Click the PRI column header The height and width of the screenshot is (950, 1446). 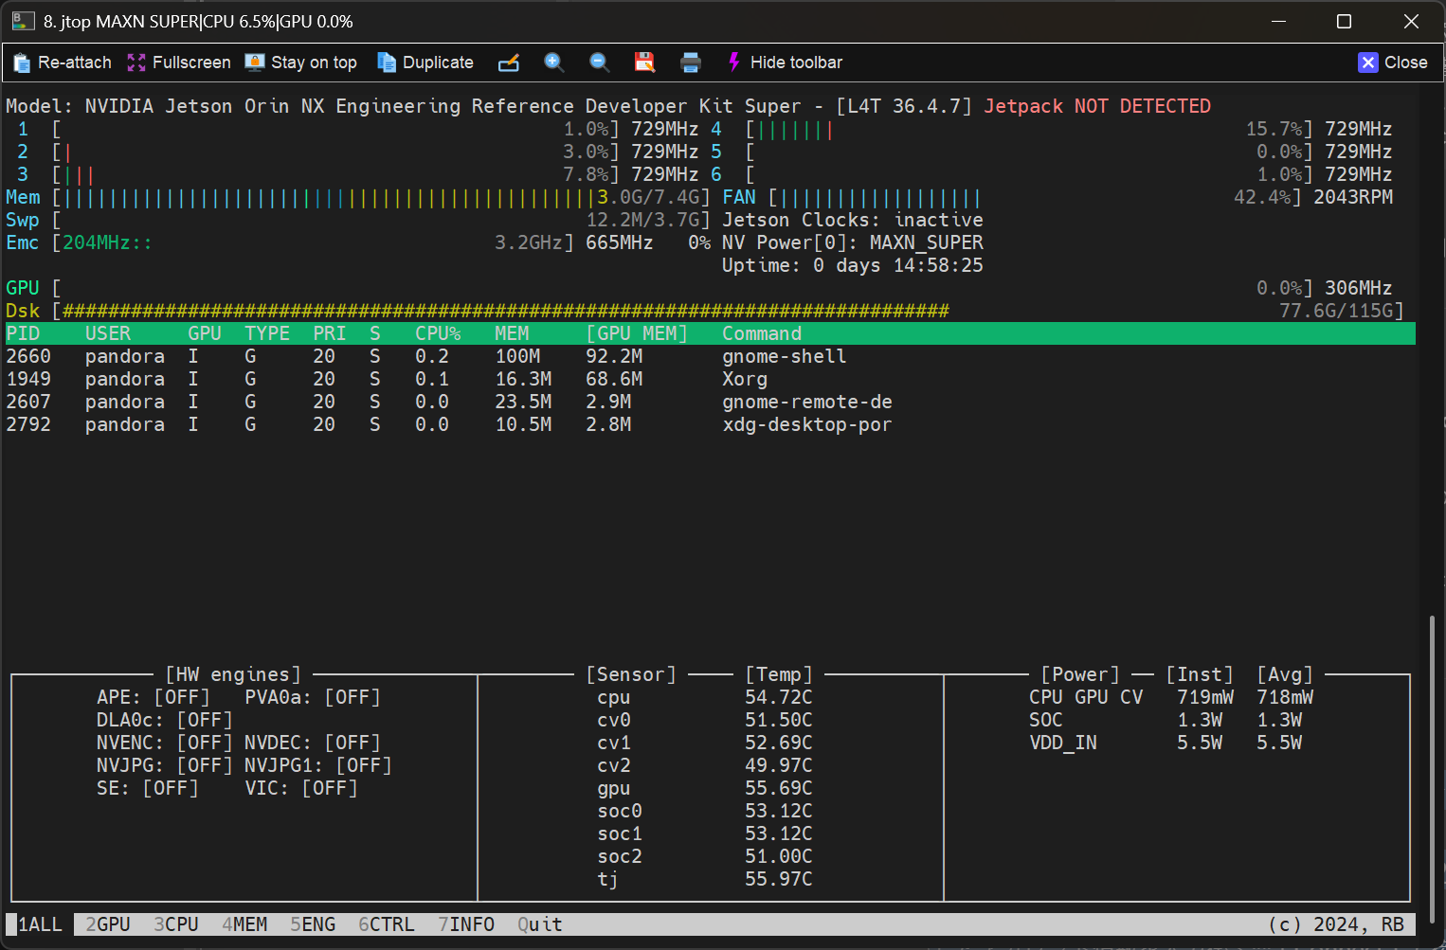[330, 333]
